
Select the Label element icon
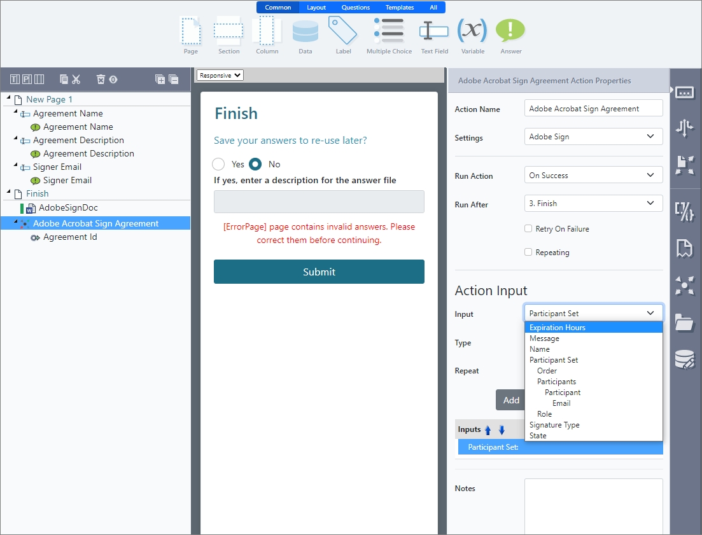343,31
